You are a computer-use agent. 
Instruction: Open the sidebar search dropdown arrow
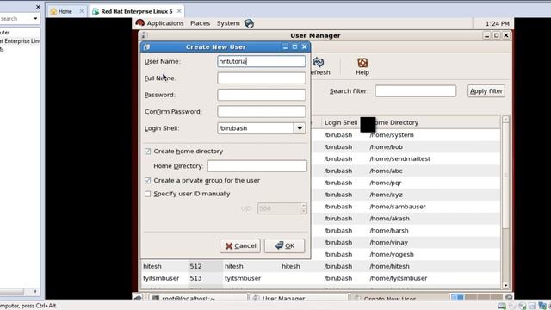point(35,18)
